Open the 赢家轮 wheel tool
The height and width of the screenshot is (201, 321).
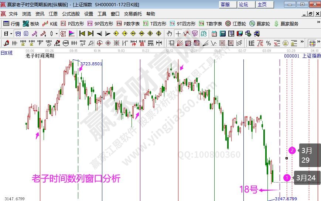point(260,24)
